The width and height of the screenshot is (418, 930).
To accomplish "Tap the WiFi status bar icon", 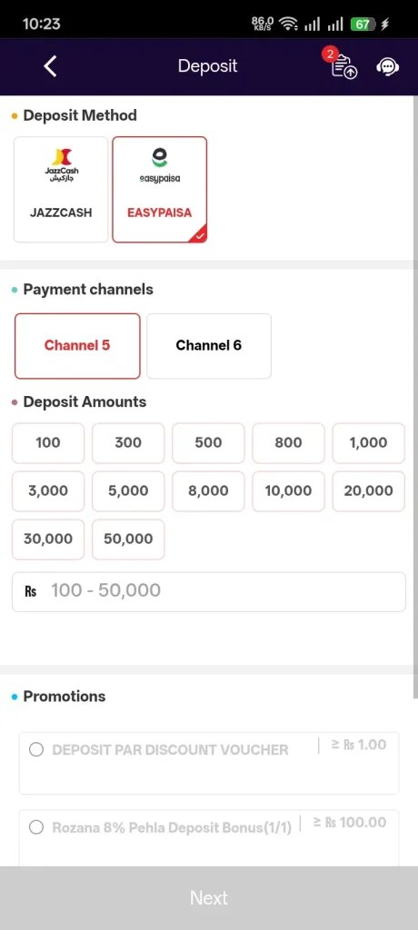I will 289,25.
